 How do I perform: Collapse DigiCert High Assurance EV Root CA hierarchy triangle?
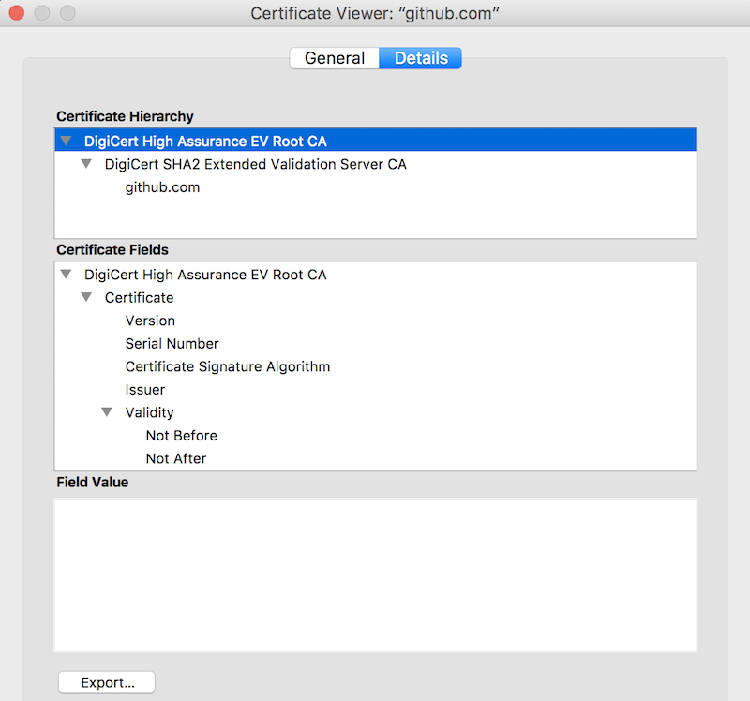66,141
